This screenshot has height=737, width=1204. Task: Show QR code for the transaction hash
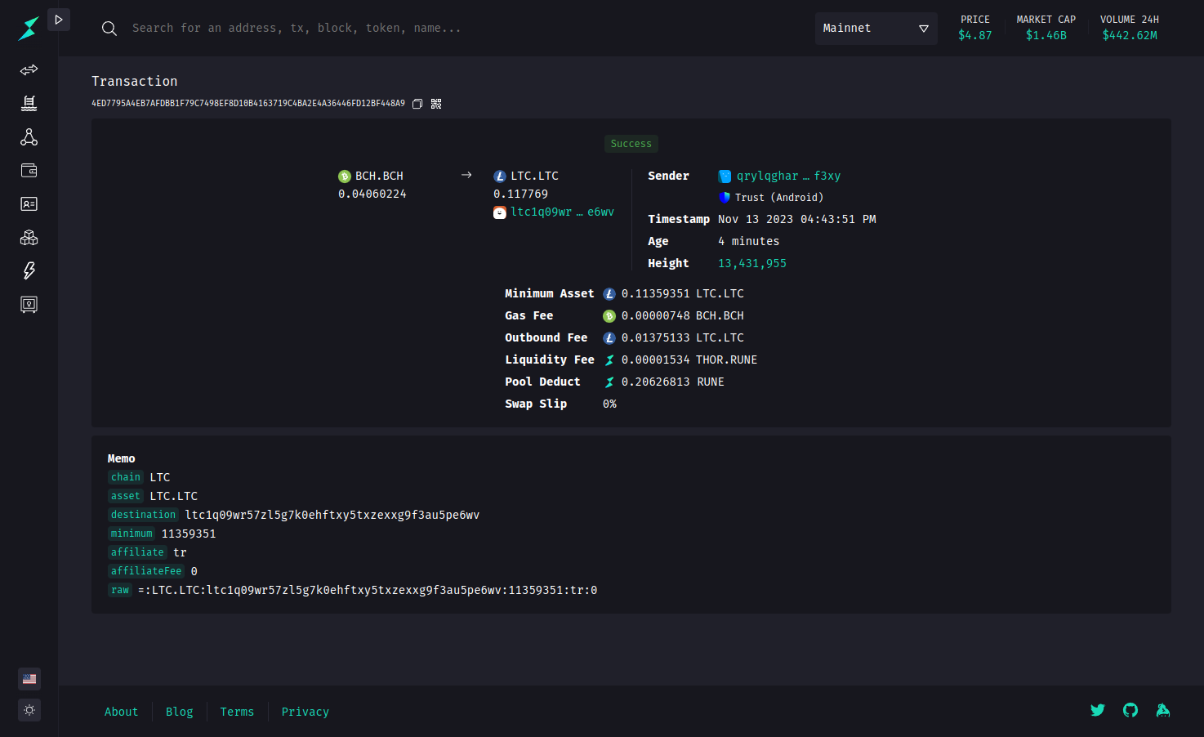click(x=436, y=104)
